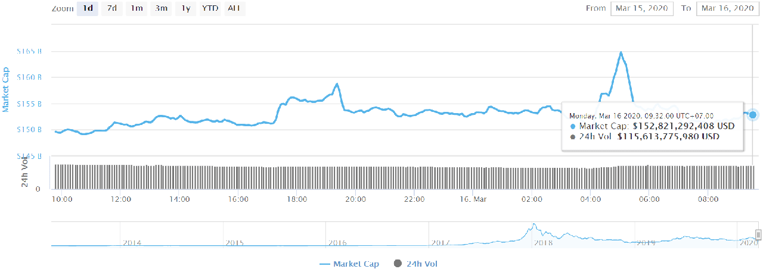Click the highlighted data point on chart line
Image resolution: width=763 pixels, height=272 pixels.
753,114
